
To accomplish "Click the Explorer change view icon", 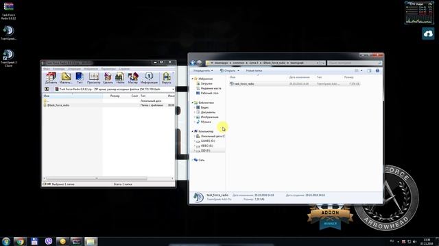I will (x=357, y=71).
